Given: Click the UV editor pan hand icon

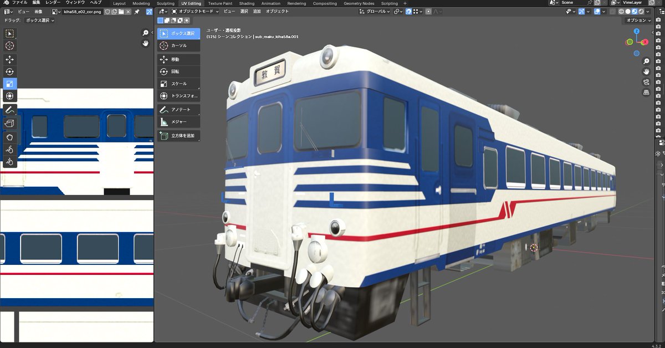Looking at the screenshot, I should [x=146, y=43].
